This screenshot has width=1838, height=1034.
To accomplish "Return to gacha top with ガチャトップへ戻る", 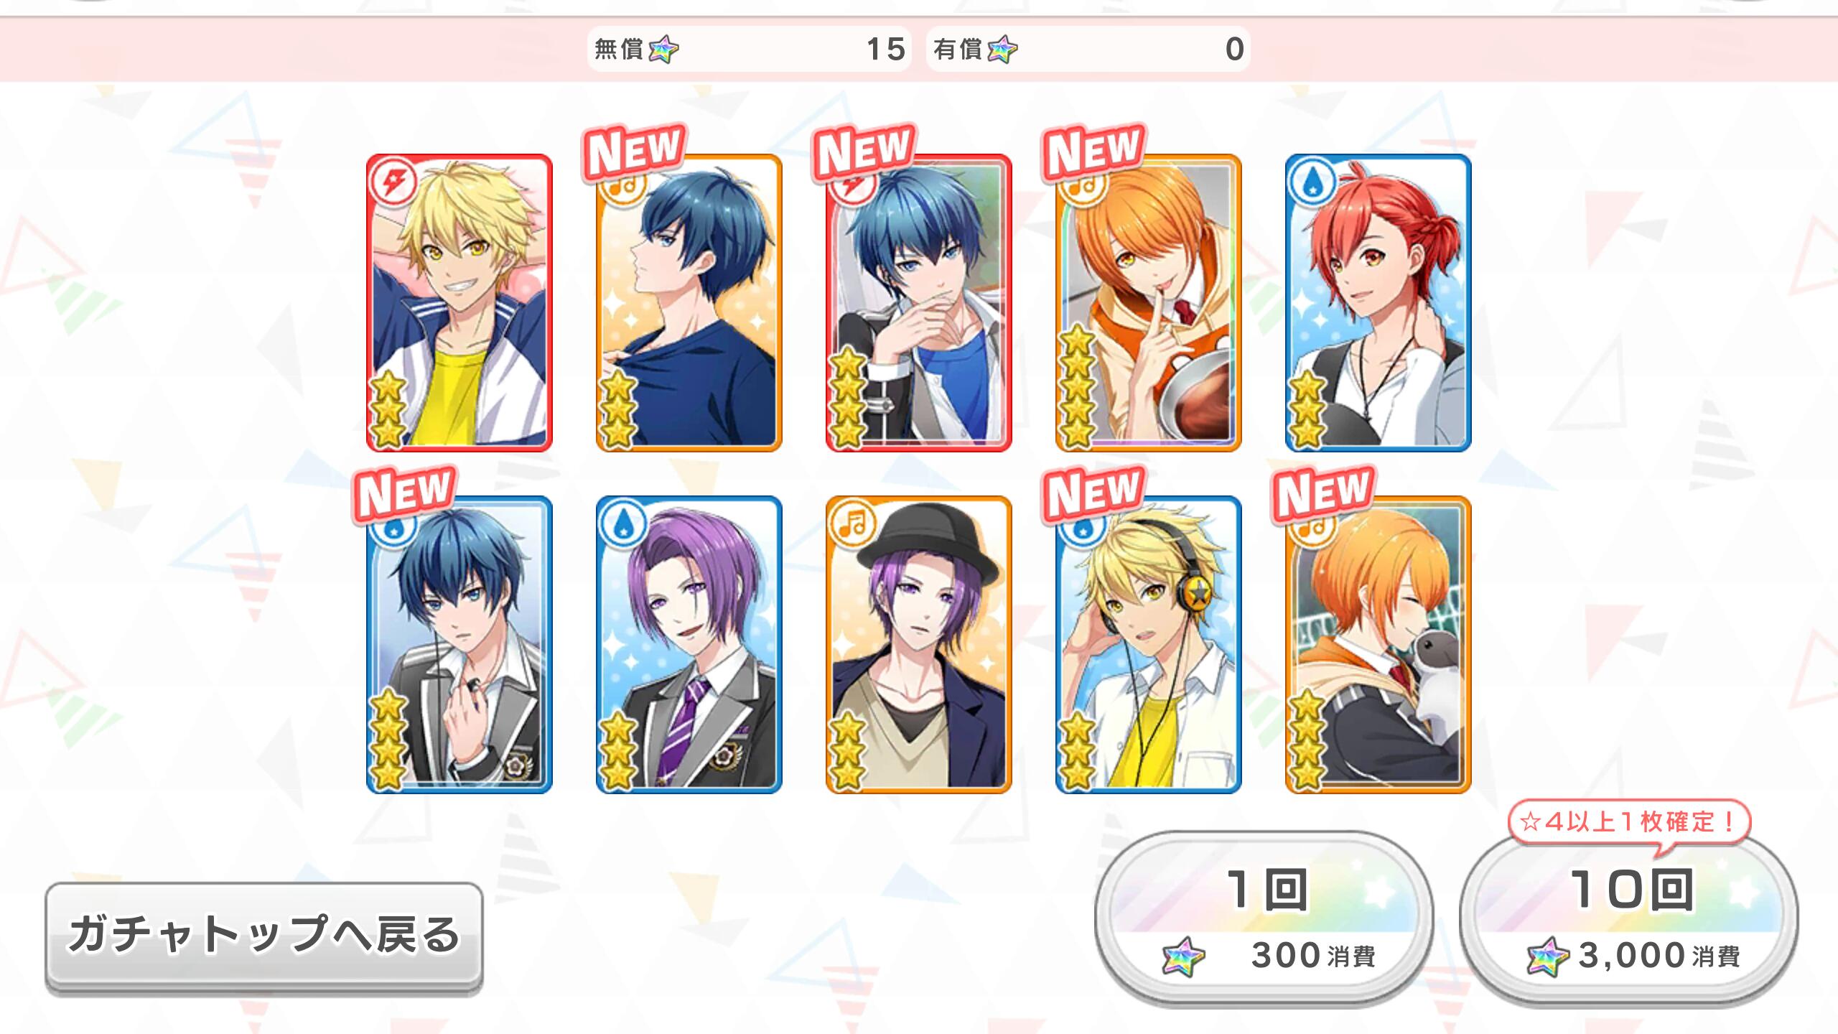I will [x=264, y=936].
